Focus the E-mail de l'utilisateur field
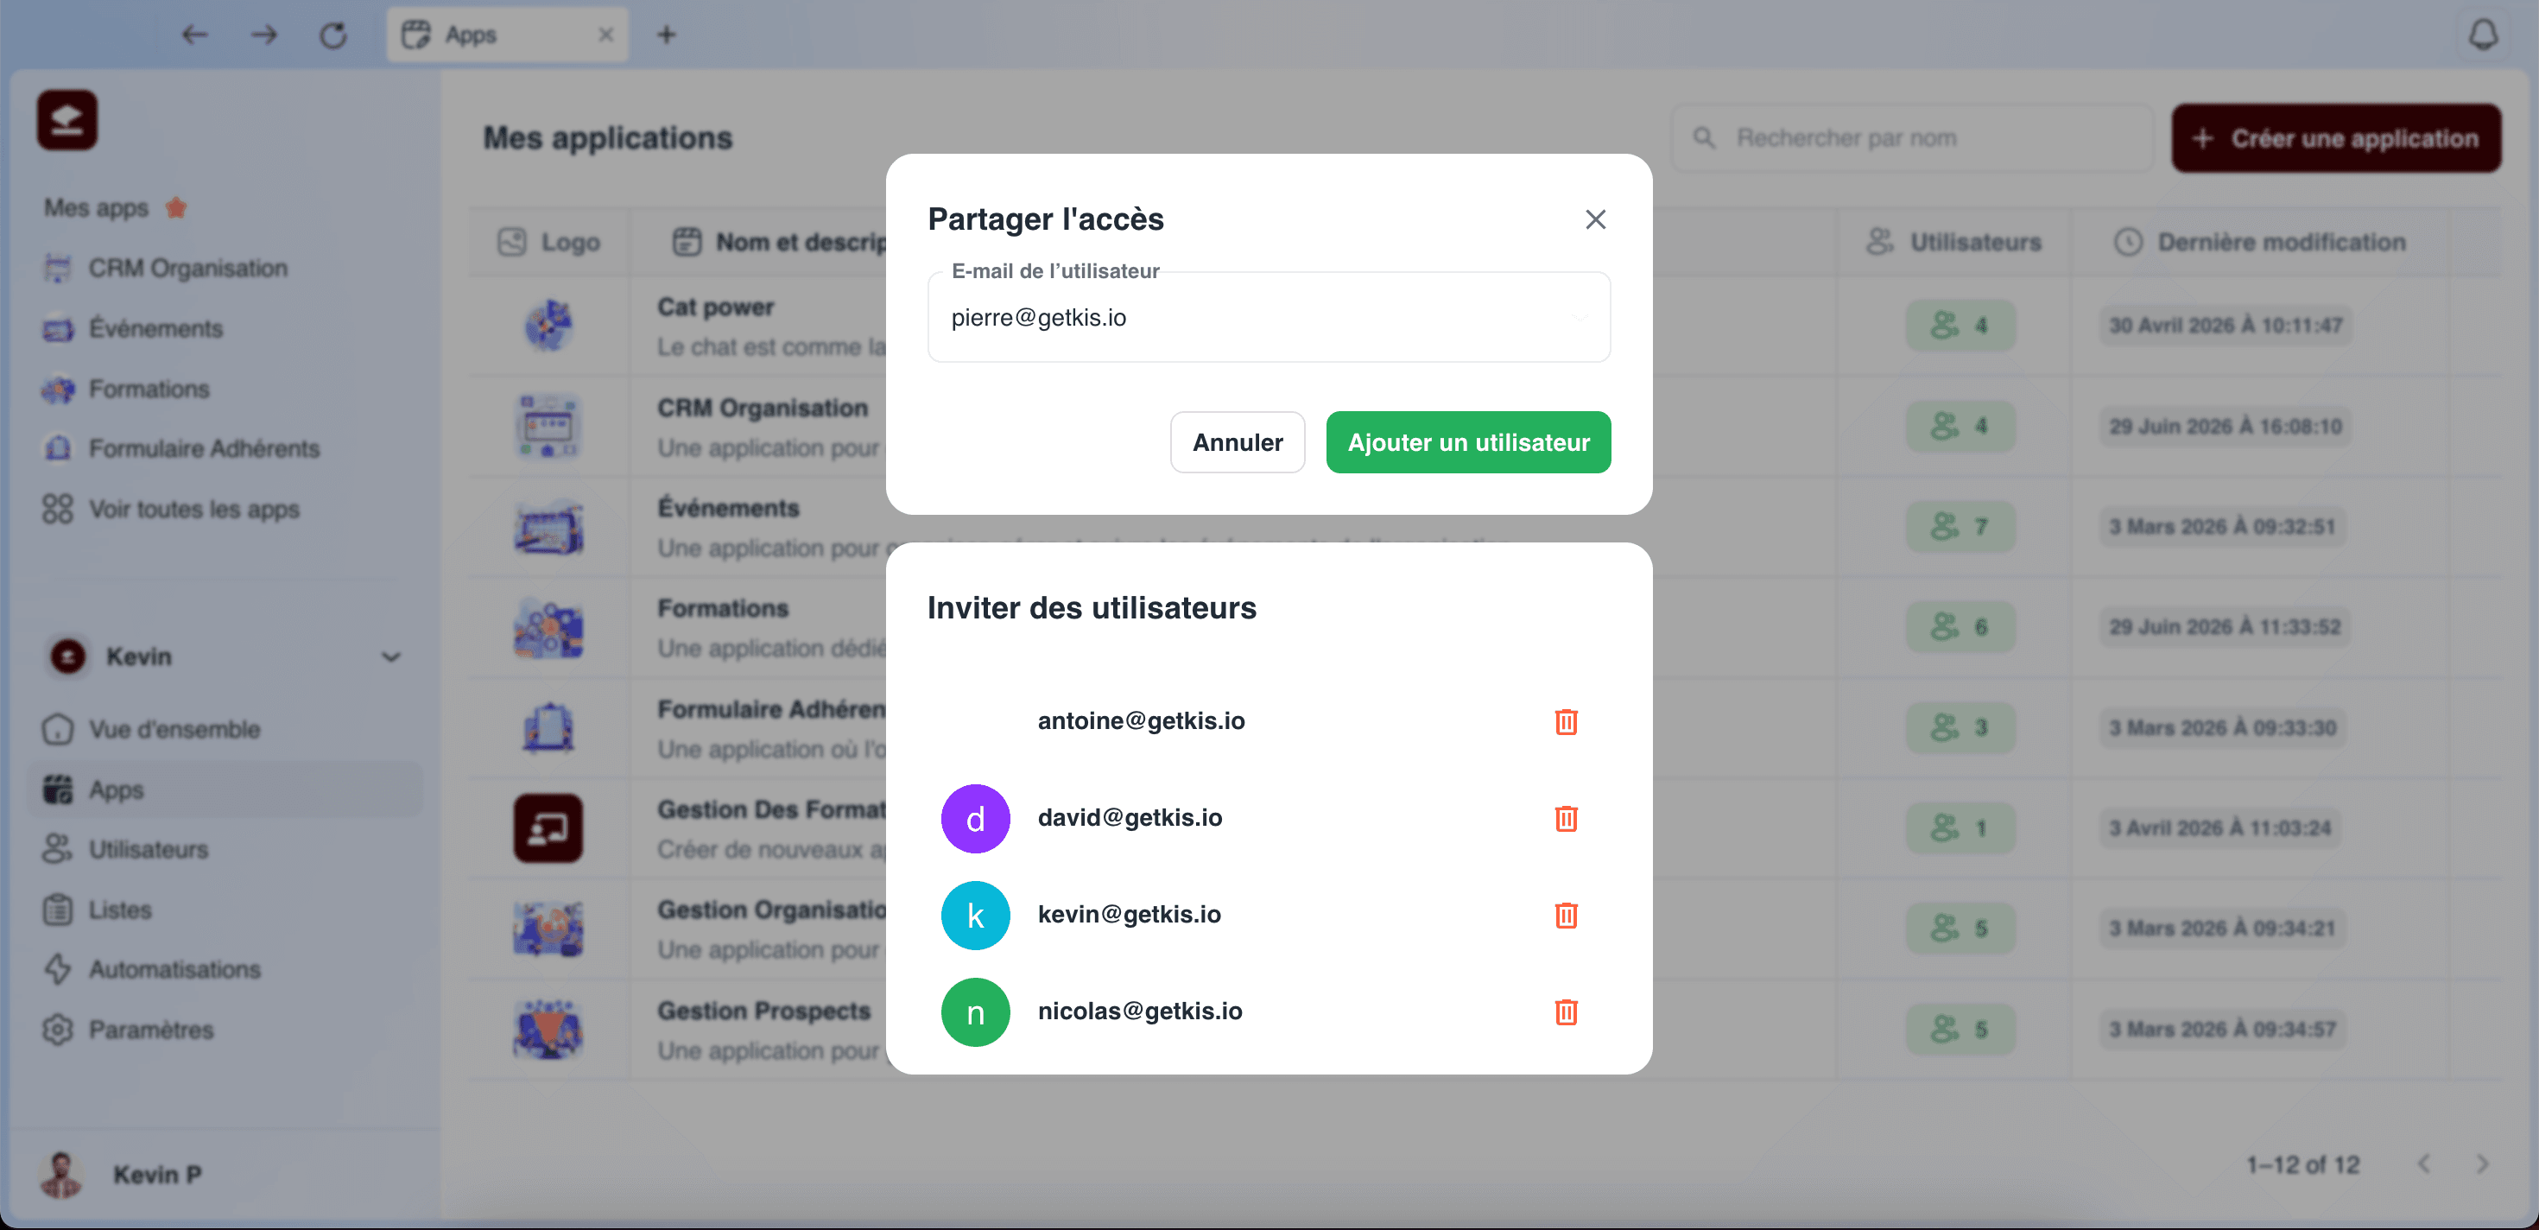 tap(1269, 317)
